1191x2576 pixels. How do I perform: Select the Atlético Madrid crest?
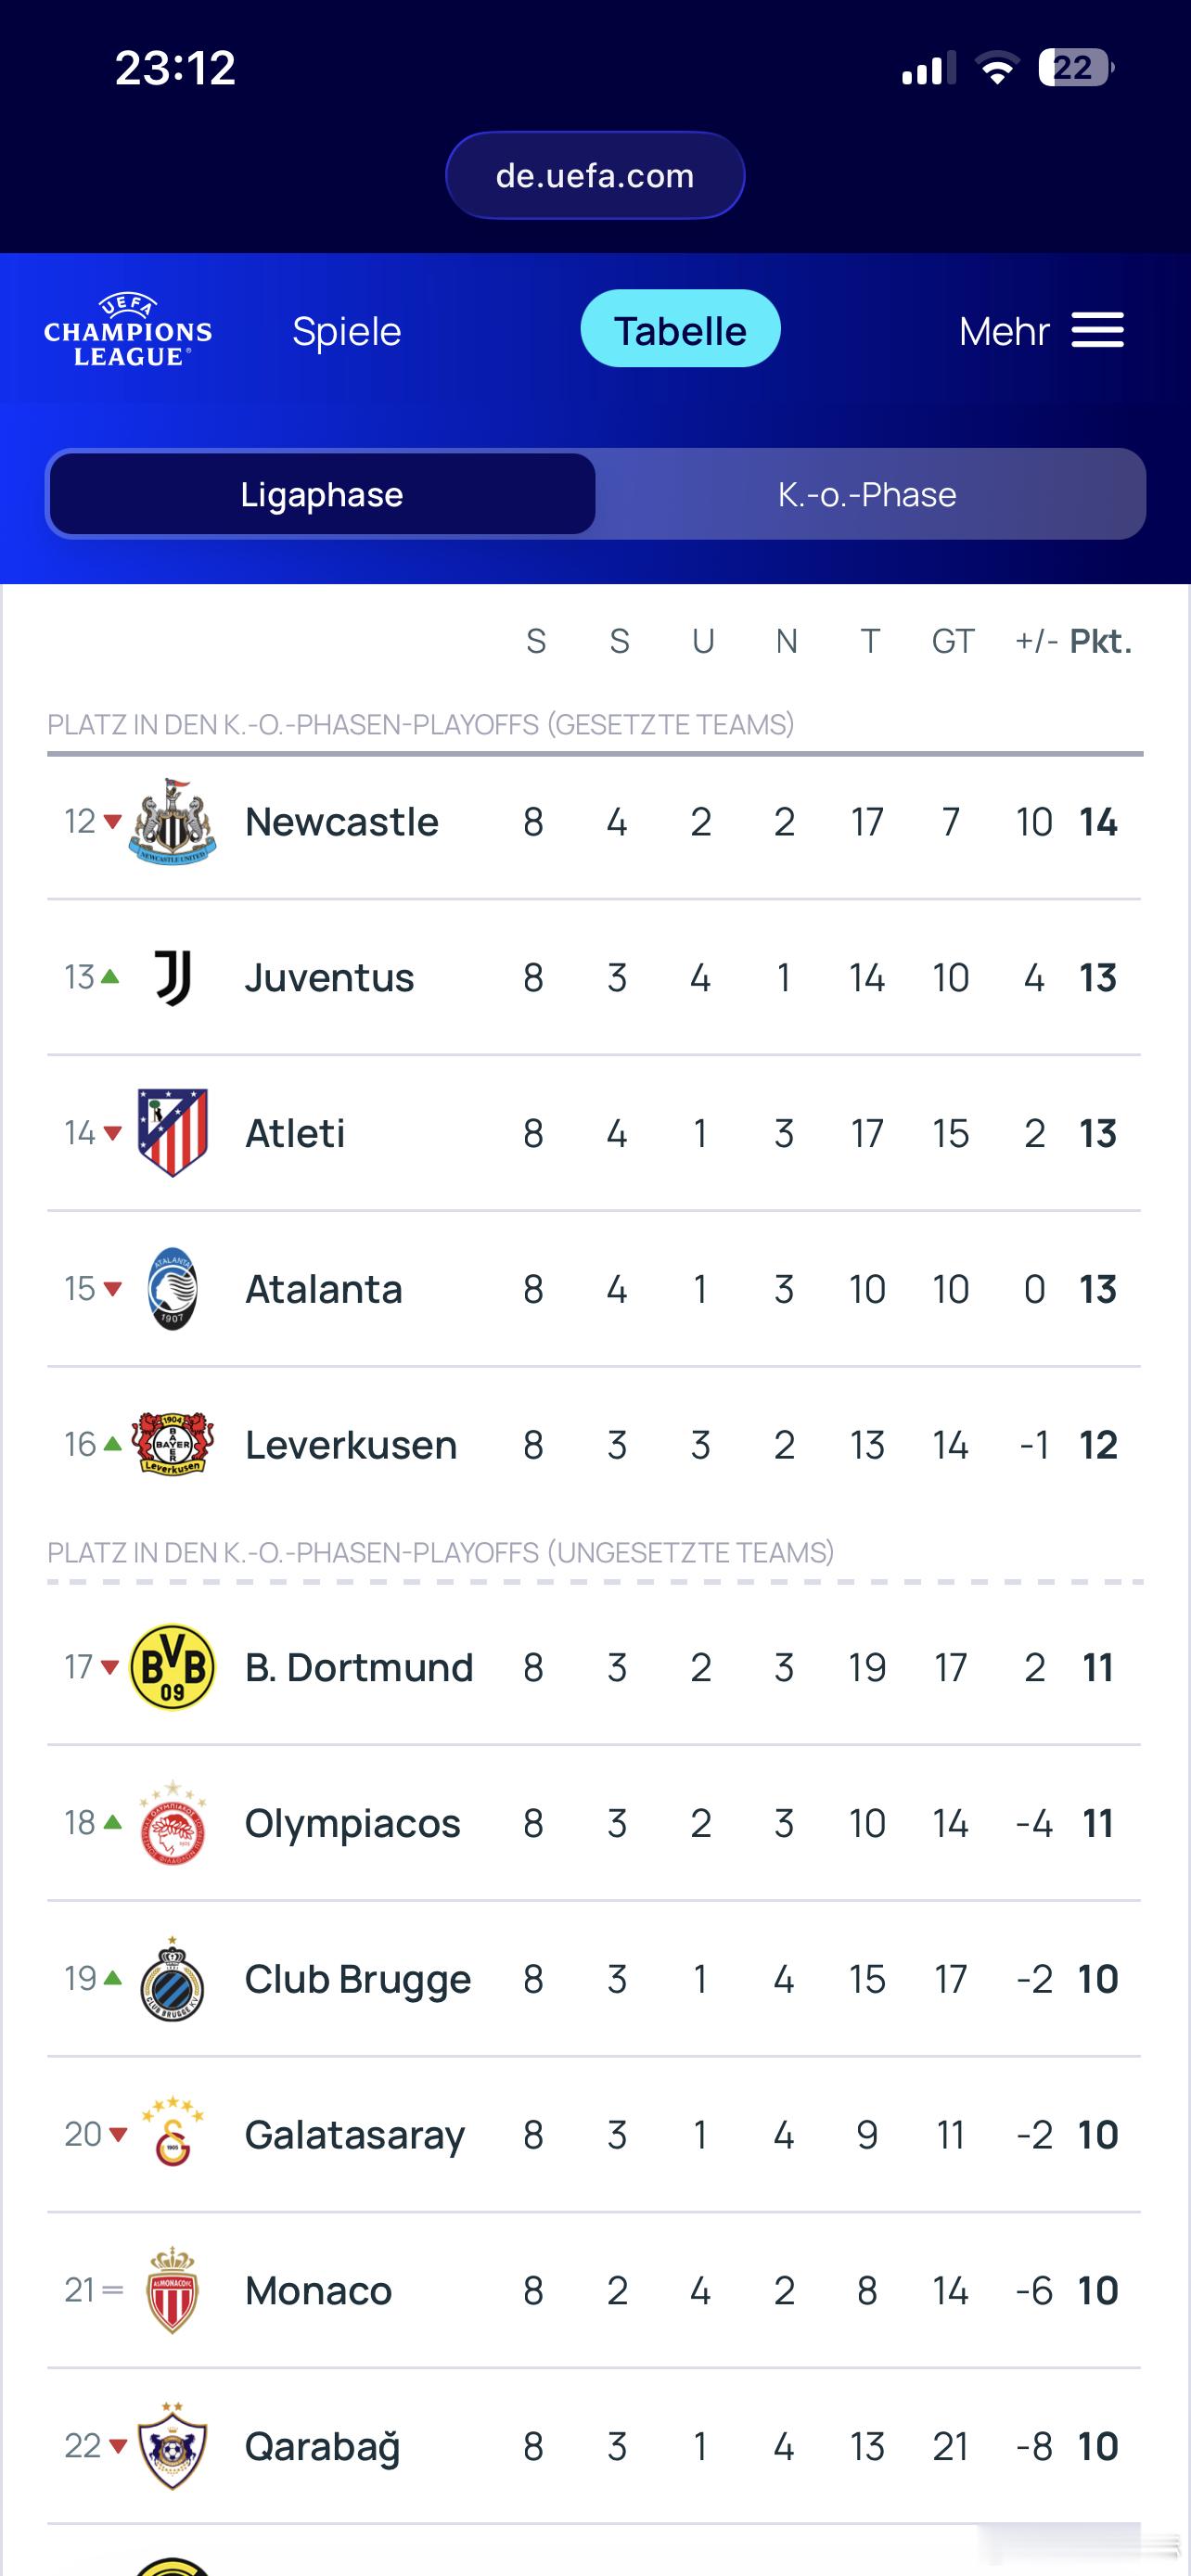[172, 1133]
